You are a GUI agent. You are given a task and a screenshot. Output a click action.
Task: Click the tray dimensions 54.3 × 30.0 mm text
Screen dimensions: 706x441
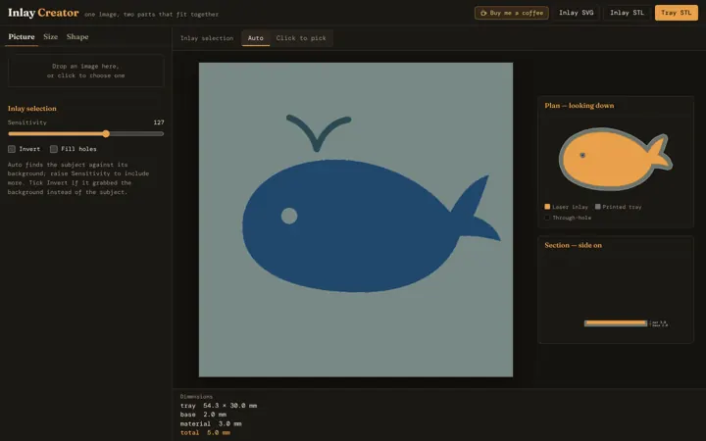click(229, 406)
